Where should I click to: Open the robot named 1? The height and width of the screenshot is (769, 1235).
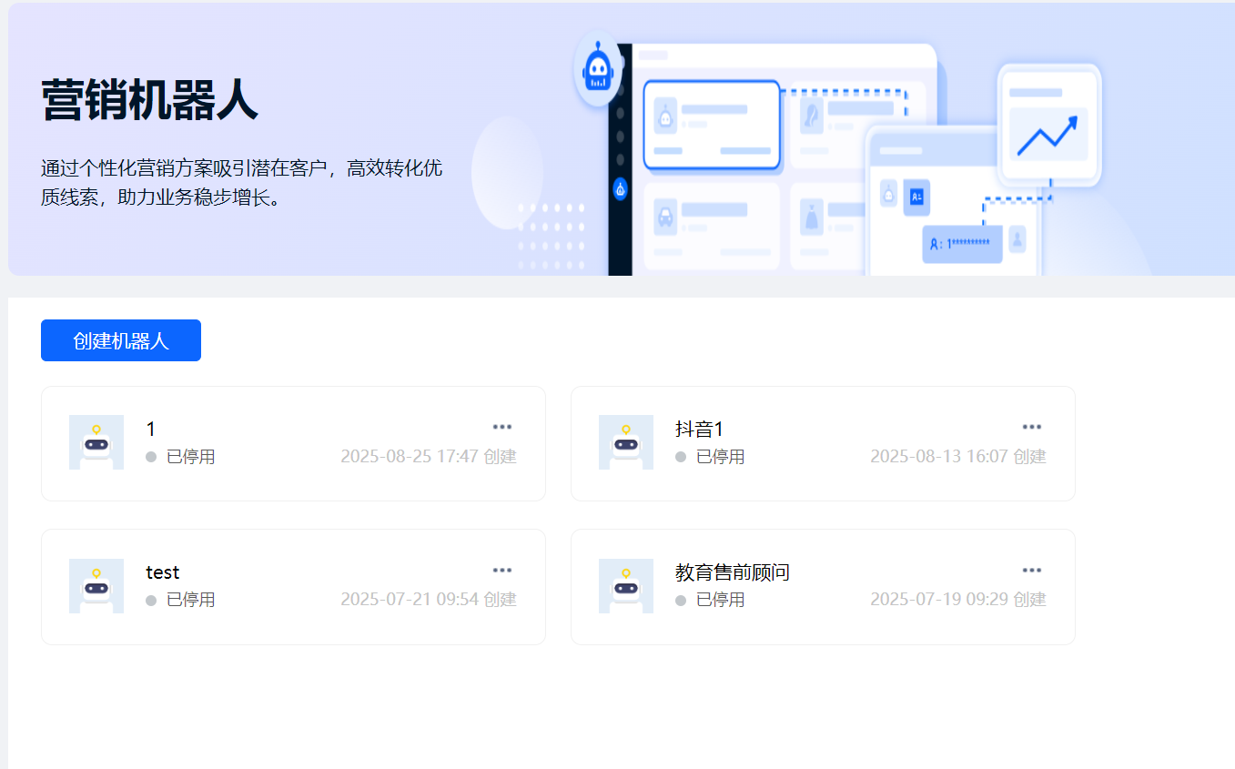[x=151, y=429]
